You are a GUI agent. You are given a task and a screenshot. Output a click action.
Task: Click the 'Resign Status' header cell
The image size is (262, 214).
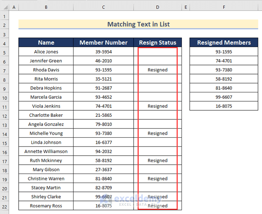click(x=158, y=43)
